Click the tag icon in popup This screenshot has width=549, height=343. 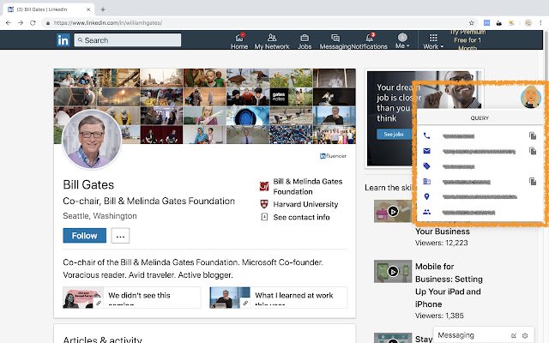[x=426, y=166]
